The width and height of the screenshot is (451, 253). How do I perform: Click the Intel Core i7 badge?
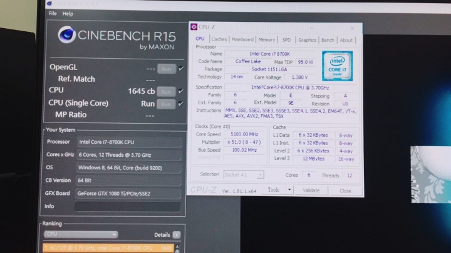coord(337,66)
